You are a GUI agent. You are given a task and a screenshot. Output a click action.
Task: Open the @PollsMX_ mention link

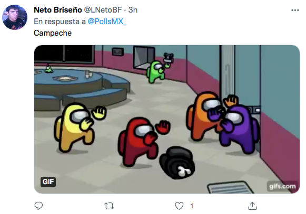107,22
